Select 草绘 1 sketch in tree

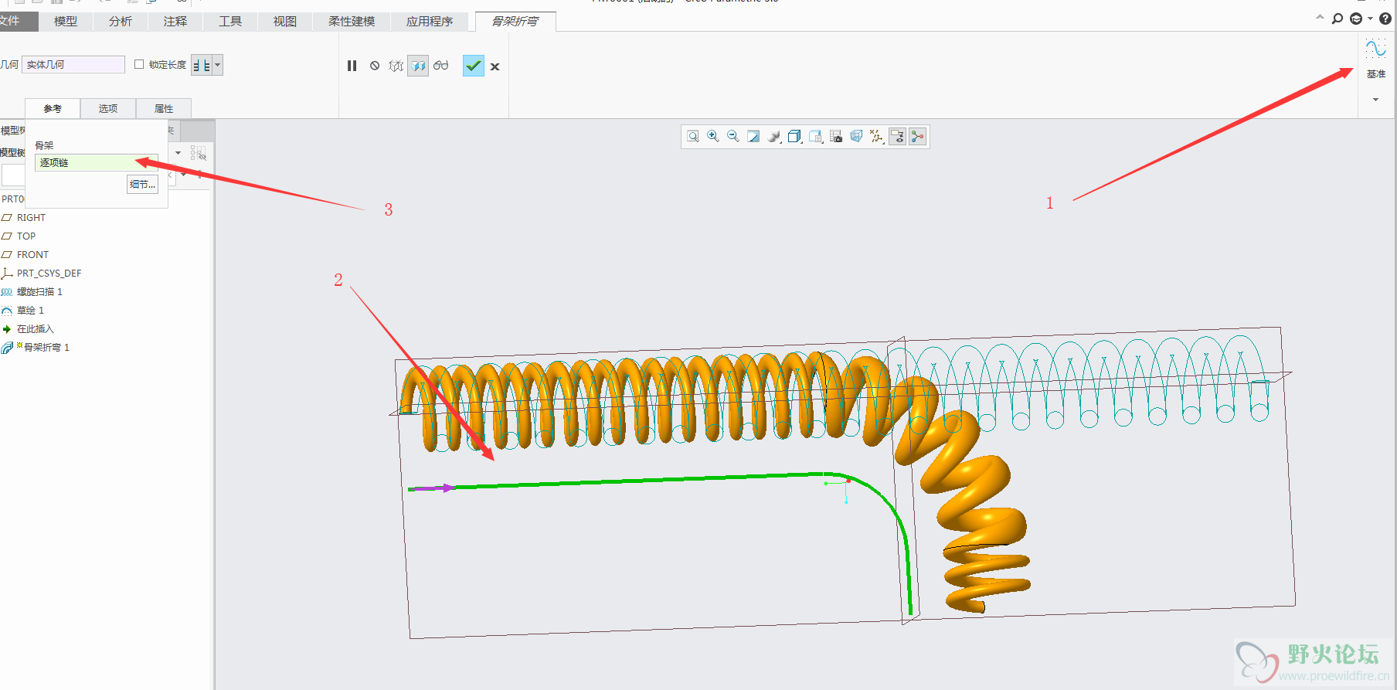click(30, 311)
